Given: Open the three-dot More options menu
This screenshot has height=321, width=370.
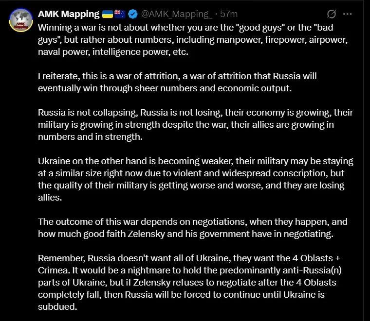Looking at the screenshot, I should [x=347, y=14].
